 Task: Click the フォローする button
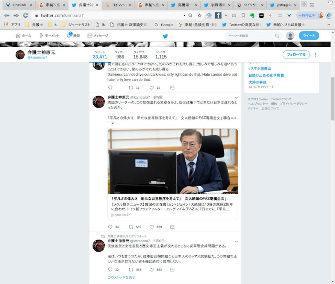pos(296,55)
